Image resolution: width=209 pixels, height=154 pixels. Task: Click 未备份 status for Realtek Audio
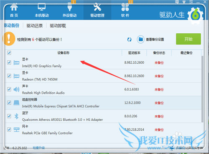pyautogui.click(x=159, y=89)
